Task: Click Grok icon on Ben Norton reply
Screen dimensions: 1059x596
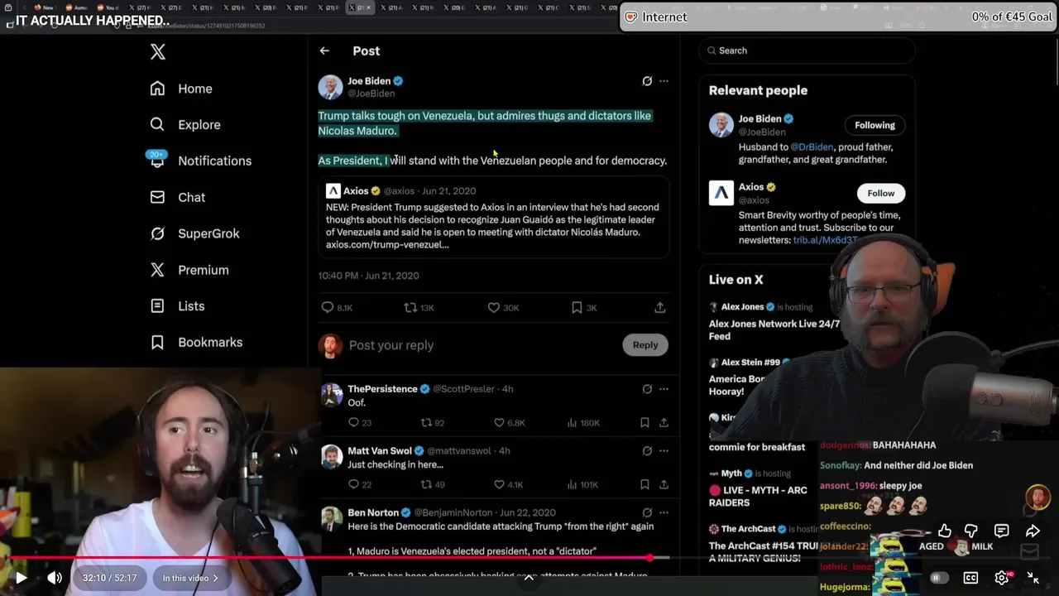Action: tap(647, 512)
